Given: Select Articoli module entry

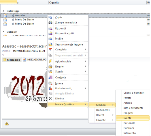Looking at the screenshot, I should [x=133, y=103].
